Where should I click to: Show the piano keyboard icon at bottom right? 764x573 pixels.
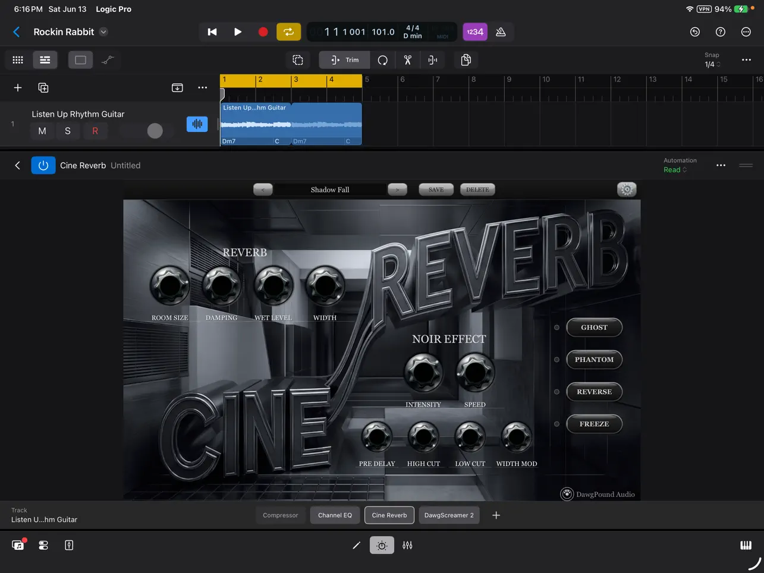tap(746, 545)
